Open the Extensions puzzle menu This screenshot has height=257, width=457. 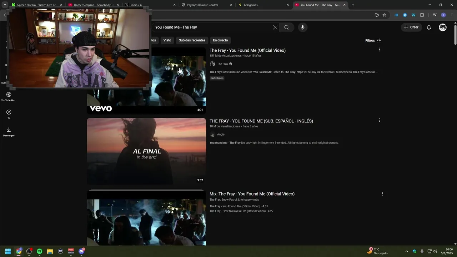pyautogui.click(x=422, y=15)
